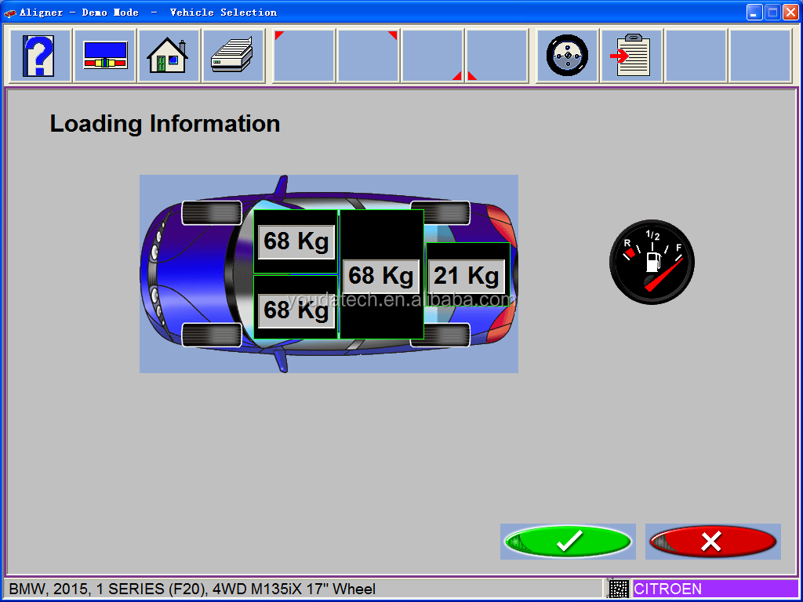
Task: Toggle the front 68 Kg driver weight box
Action: tap(296, 241)
